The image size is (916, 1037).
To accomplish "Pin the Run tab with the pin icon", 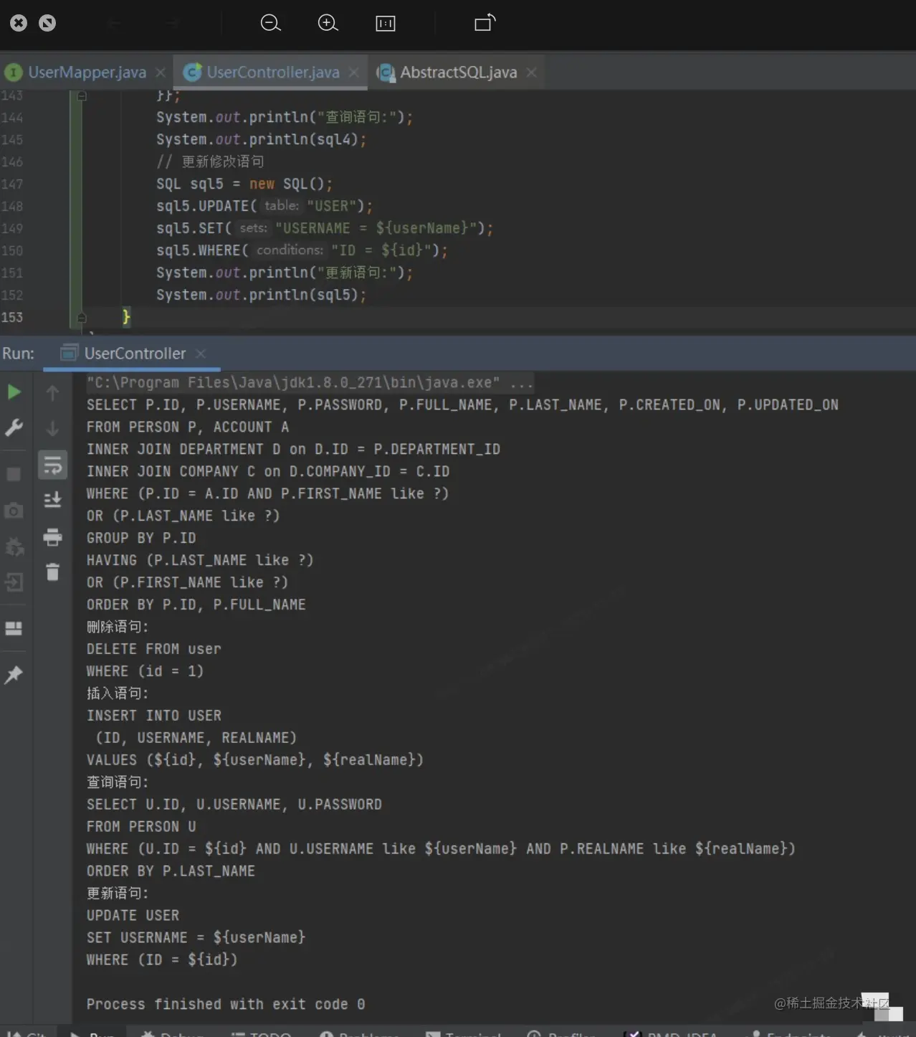I will (x=14, y=674).
